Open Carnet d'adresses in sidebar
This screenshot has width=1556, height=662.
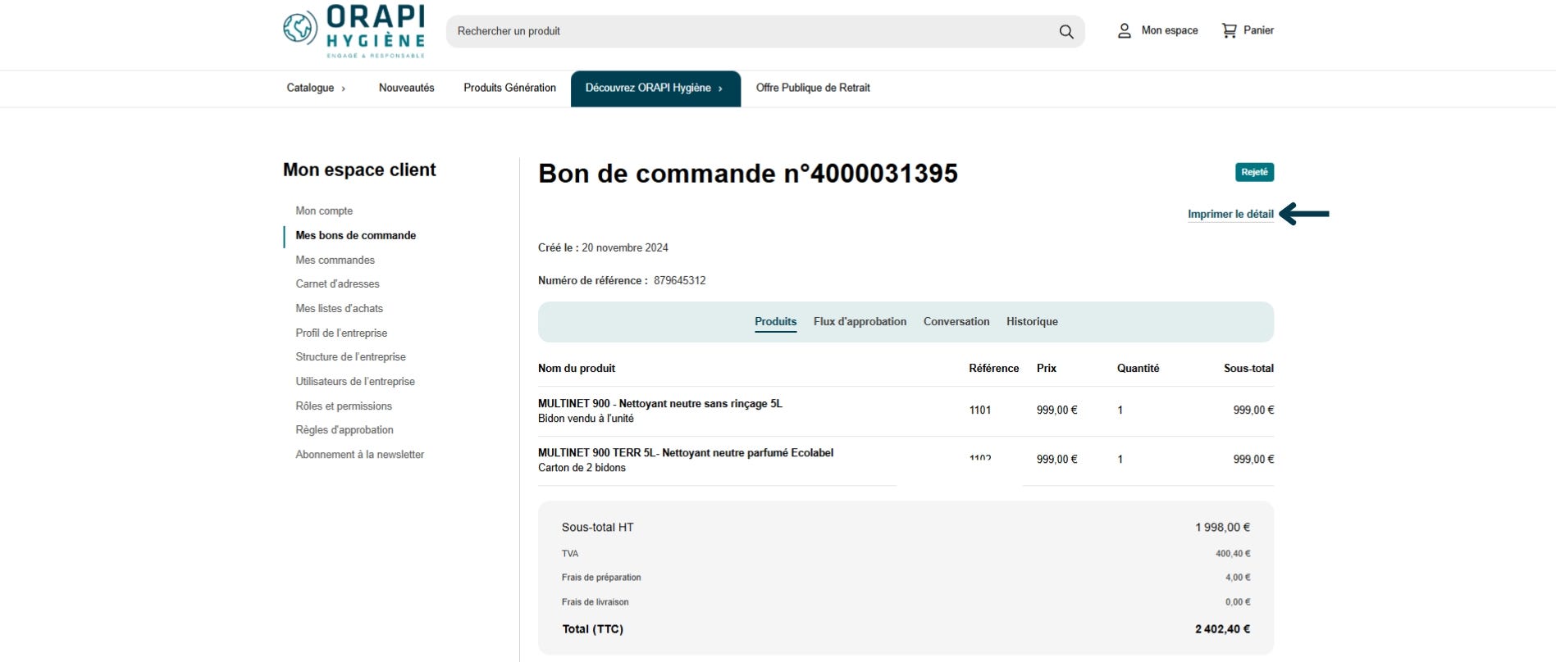tap(337, 283)
